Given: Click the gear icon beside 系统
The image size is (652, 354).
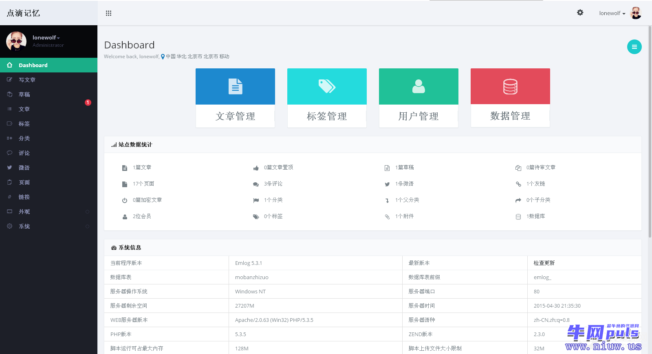Looking at the screenshot, I should click(9, 226).
